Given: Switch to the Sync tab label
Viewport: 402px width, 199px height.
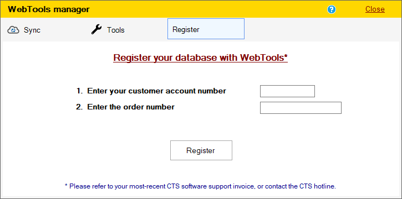Looking at the screenshot, I should click(x=32, y=30).
